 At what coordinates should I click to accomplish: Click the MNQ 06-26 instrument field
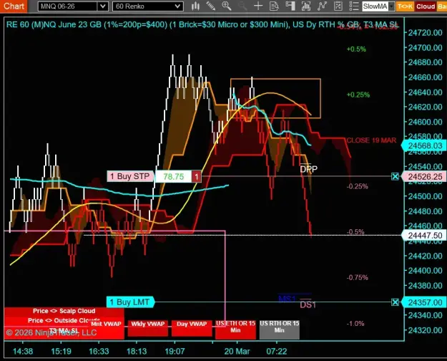[68, 6]
